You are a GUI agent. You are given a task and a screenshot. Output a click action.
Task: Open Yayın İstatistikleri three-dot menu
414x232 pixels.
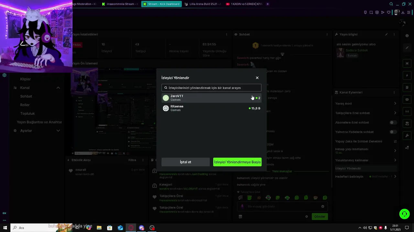pyautogui.click(x=226, y=34)
